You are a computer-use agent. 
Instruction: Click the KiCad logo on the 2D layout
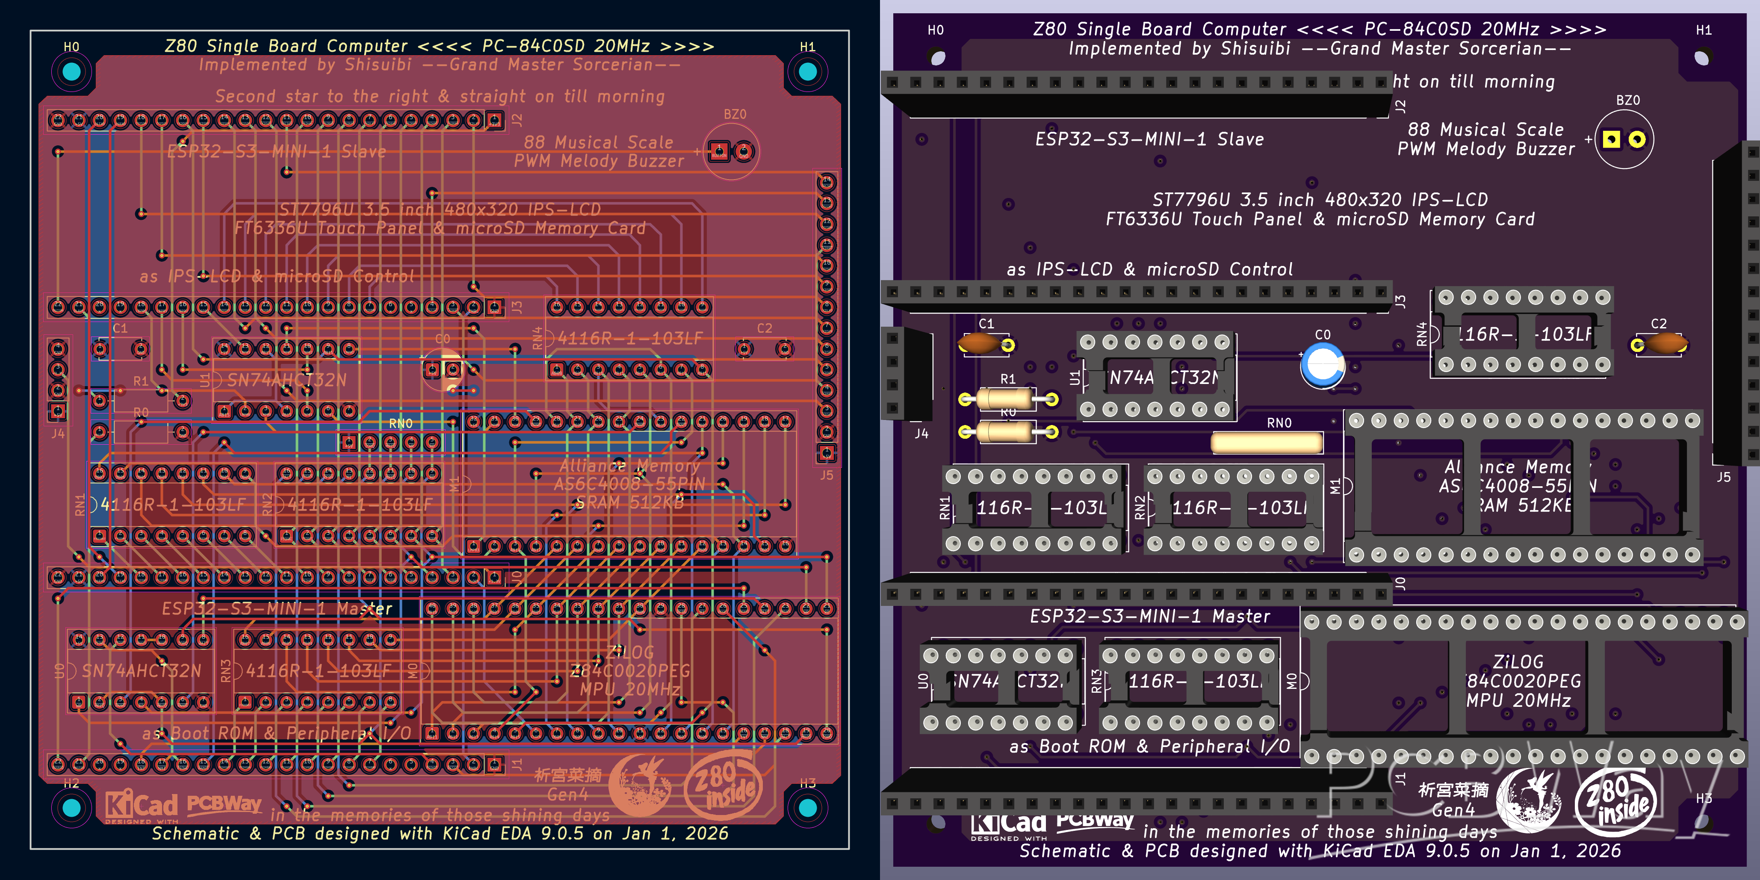tap(142, 805)
